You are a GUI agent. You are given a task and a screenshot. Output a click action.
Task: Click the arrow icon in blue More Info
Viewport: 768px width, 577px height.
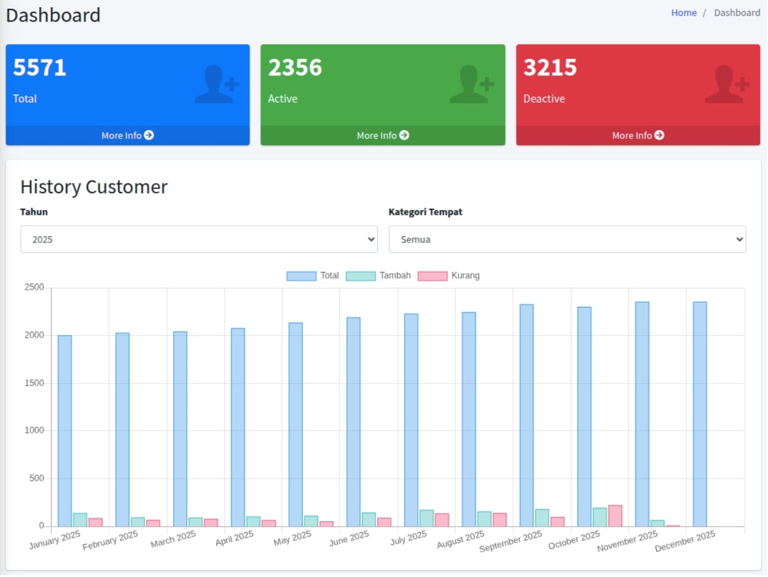click(x=149, y=135)
